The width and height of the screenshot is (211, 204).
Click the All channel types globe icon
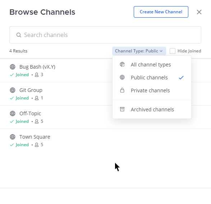pos(122,64)
